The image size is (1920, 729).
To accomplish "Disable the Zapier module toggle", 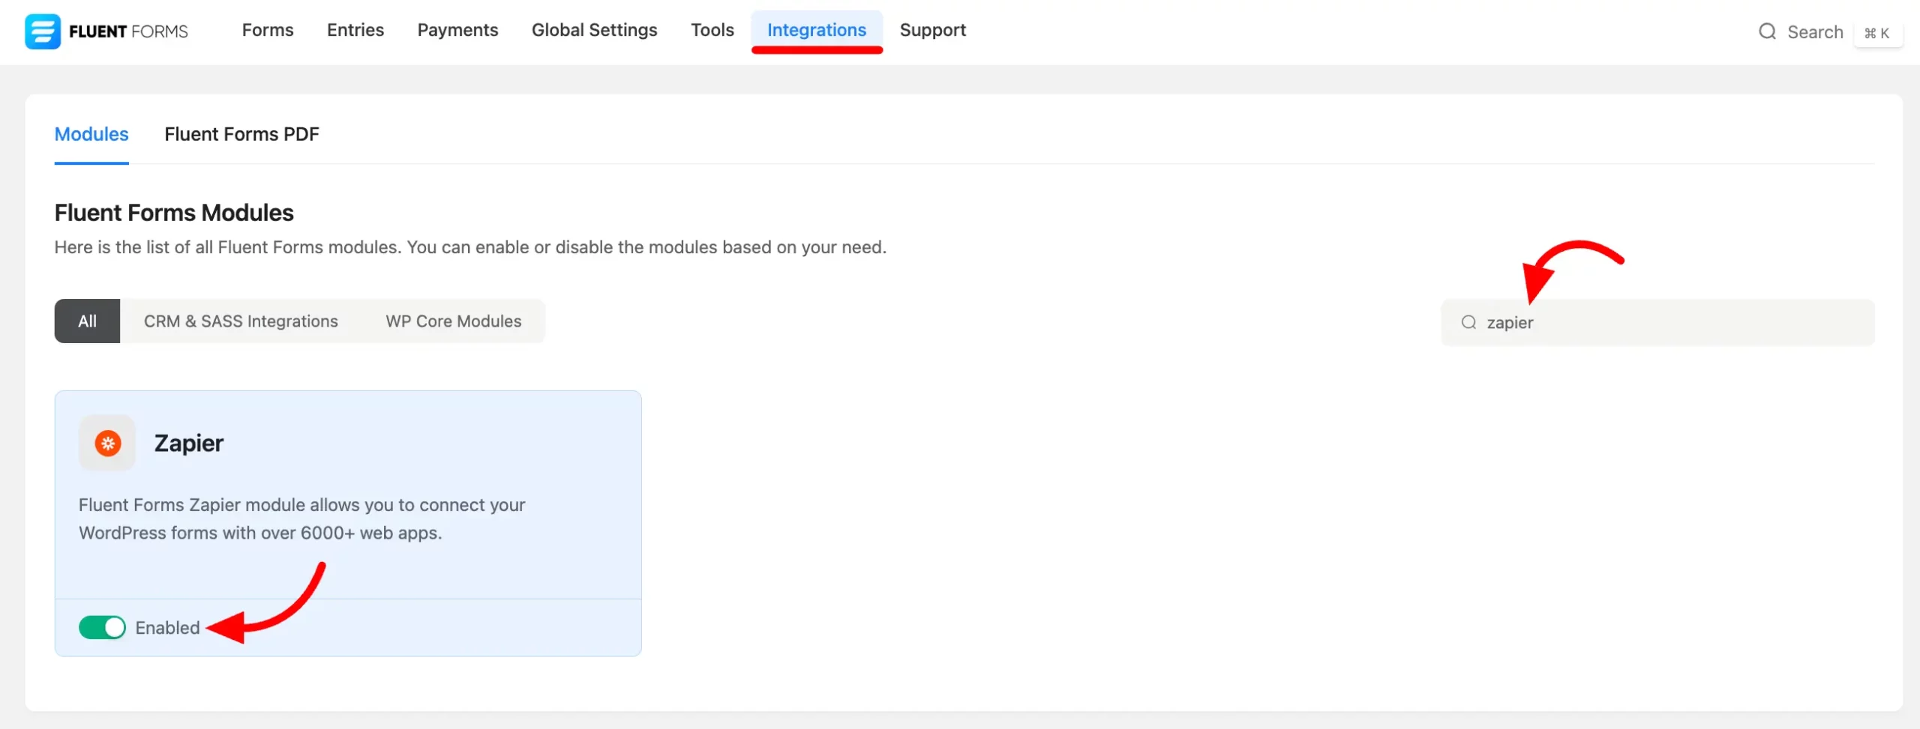I will pyautogui.click(x=102, y=627).
